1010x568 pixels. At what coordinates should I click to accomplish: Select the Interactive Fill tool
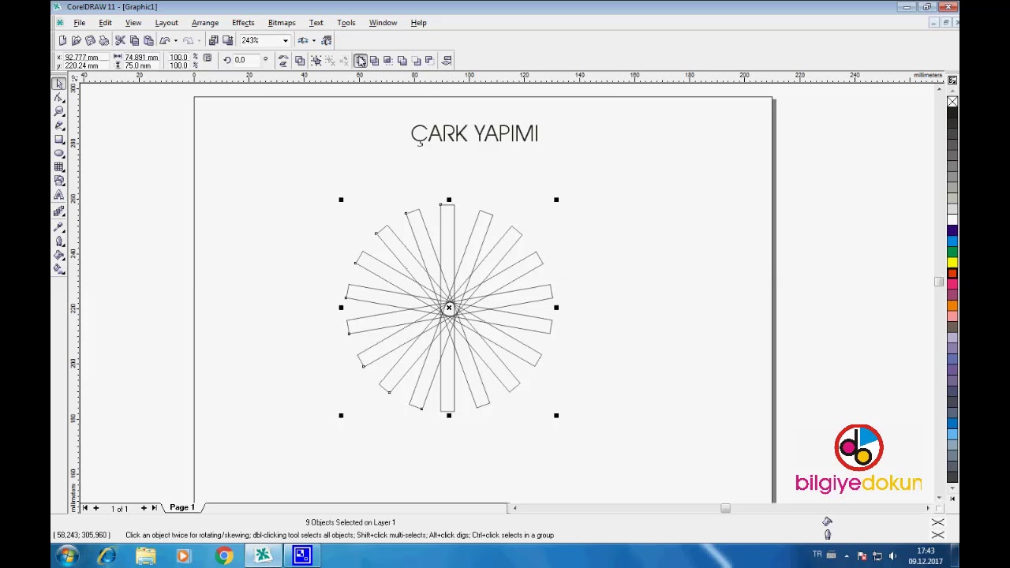59,270
